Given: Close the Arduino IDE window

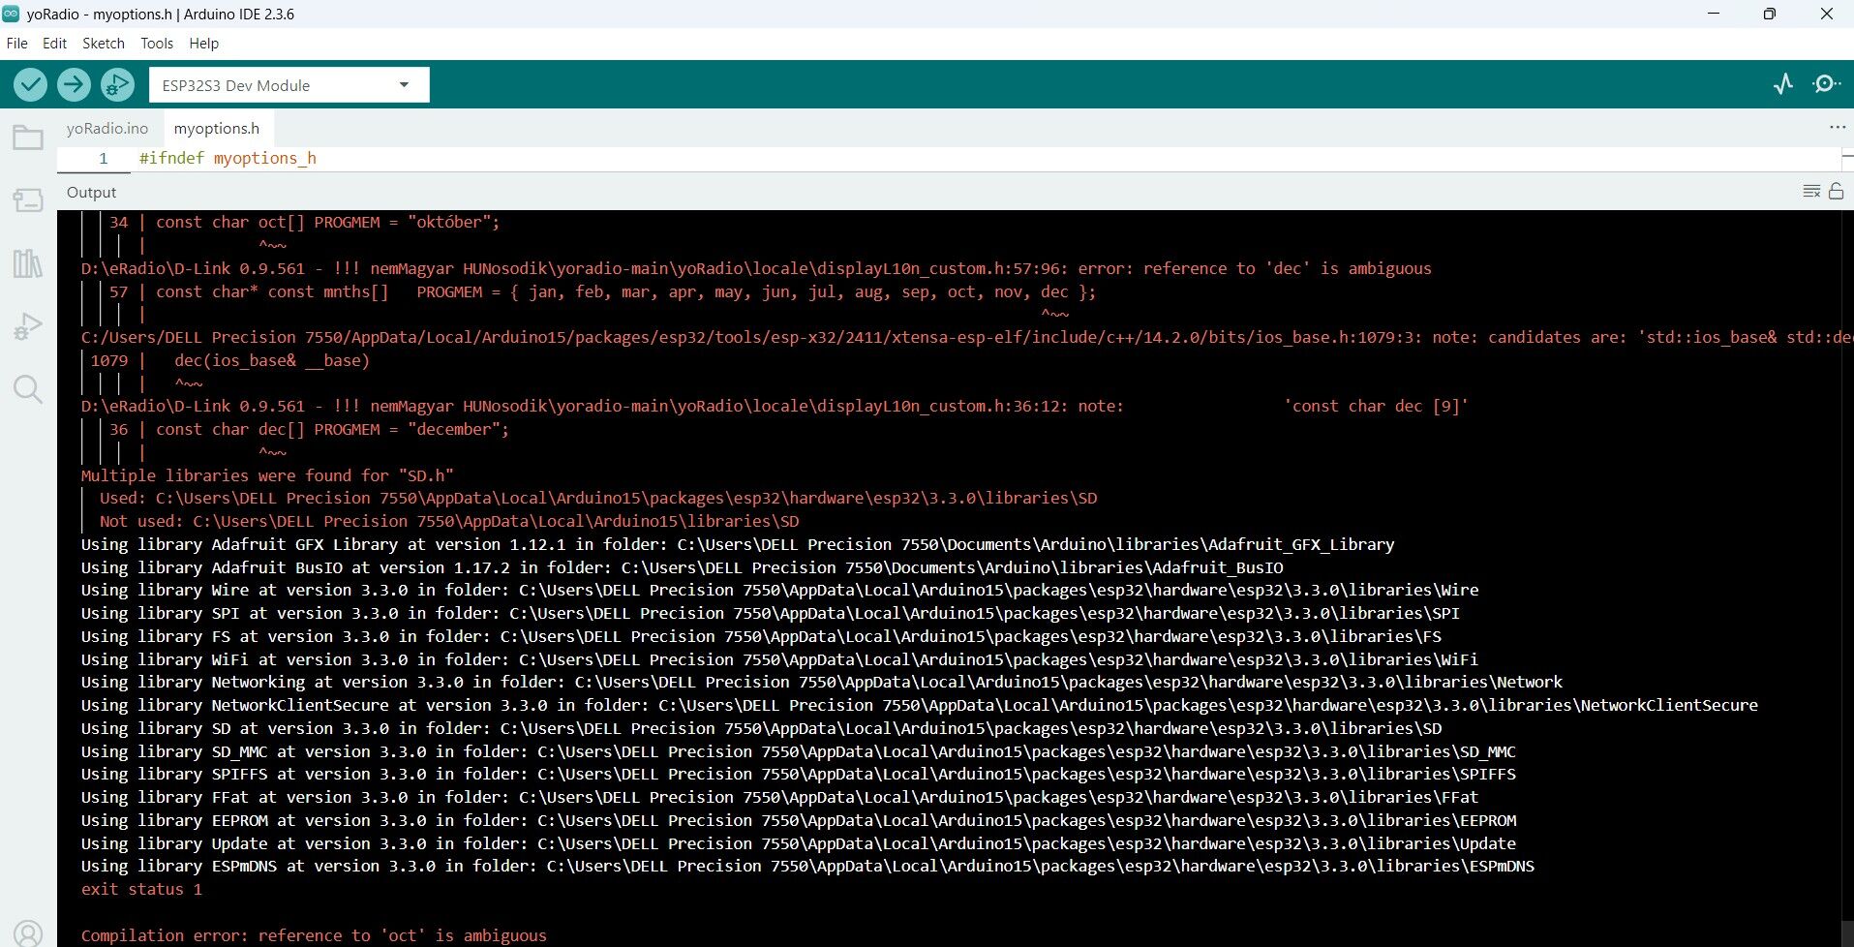Looking at the screenshot, I should (x=1827, y=14).
